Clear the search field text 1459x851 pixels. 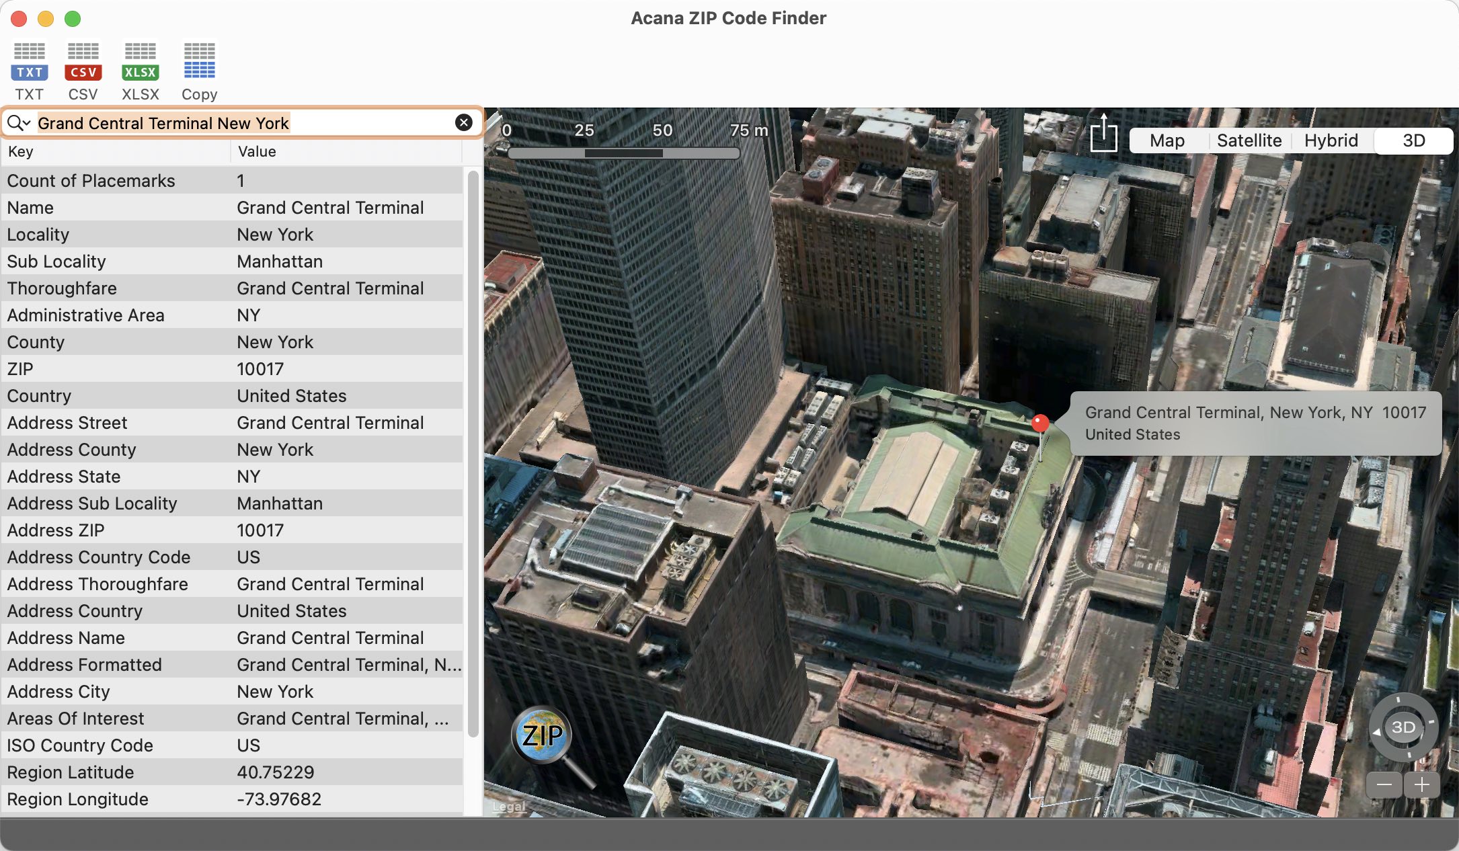tap(463, 122)
